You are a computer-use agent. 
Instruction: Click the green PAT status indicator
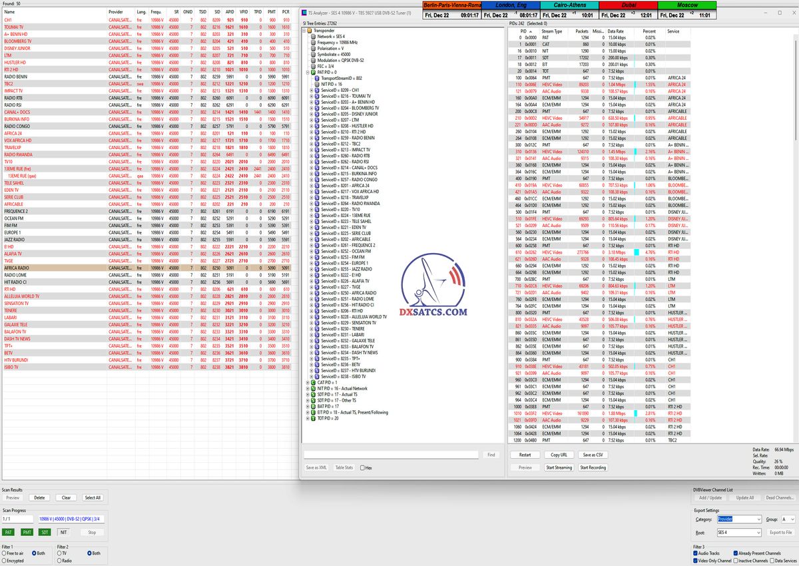8,532
